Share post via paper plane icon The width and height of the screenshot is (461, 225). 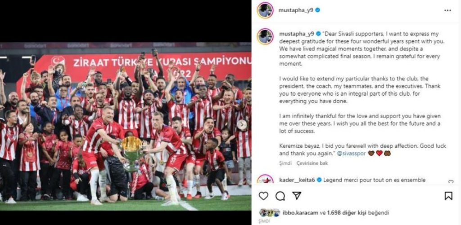click(297, 196)
